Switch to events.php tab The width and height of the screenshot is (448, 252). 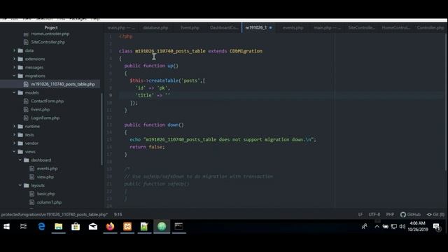(293, 28)
